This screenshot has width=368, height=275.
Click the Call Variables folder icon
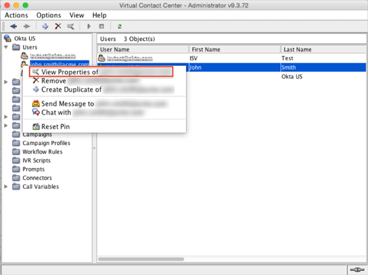(16, 187)
